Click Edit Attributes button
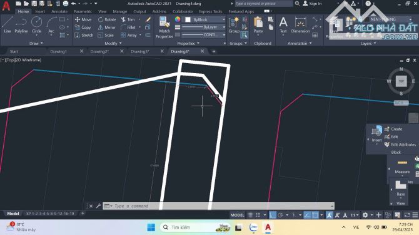419x235 pixels. 400,144
